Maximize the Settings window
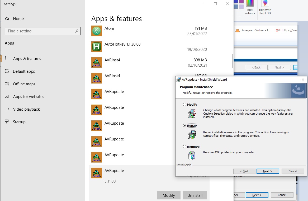 click(215, 4)
